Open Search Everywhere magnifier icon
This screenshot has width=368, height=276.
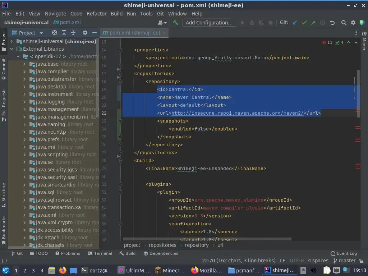point(344,23)
